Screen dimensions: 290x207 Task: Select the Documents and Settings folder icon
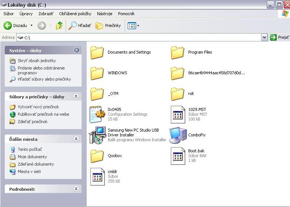(97, 52)
